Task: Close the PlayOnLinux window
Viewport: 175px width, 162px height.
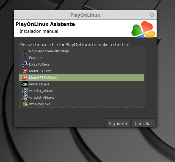Action: tap(152, 15)
